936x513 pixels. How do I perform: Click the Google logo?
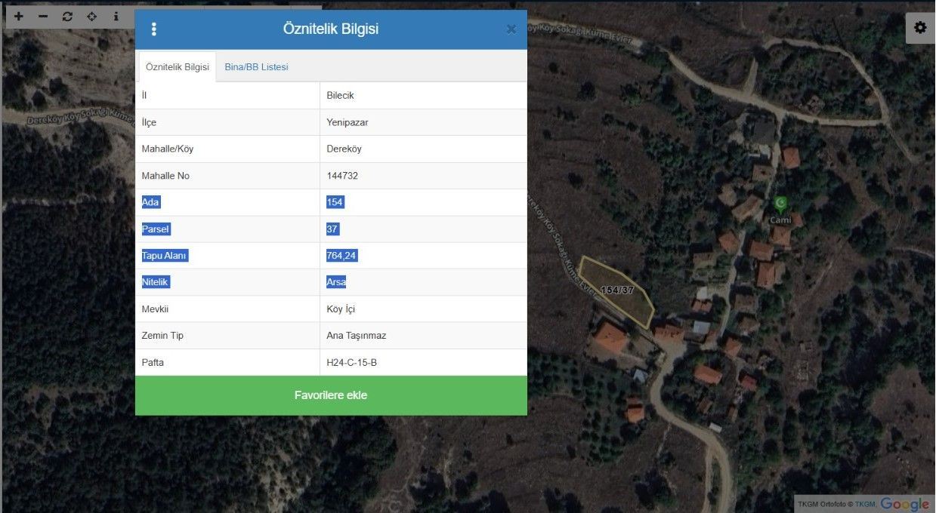point(904,504)
